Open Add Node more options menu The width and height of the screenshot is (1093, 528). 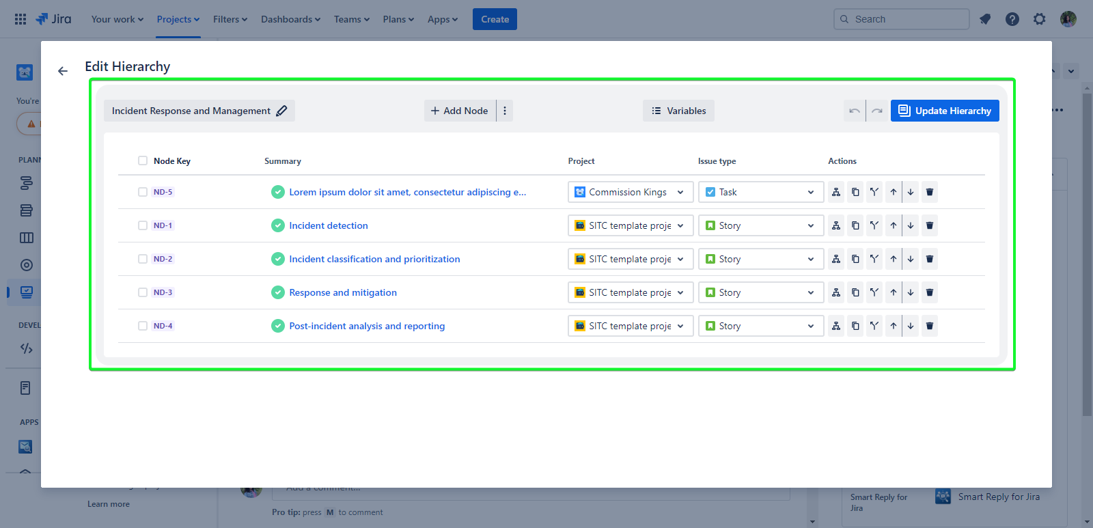click(x=505, y=111)
